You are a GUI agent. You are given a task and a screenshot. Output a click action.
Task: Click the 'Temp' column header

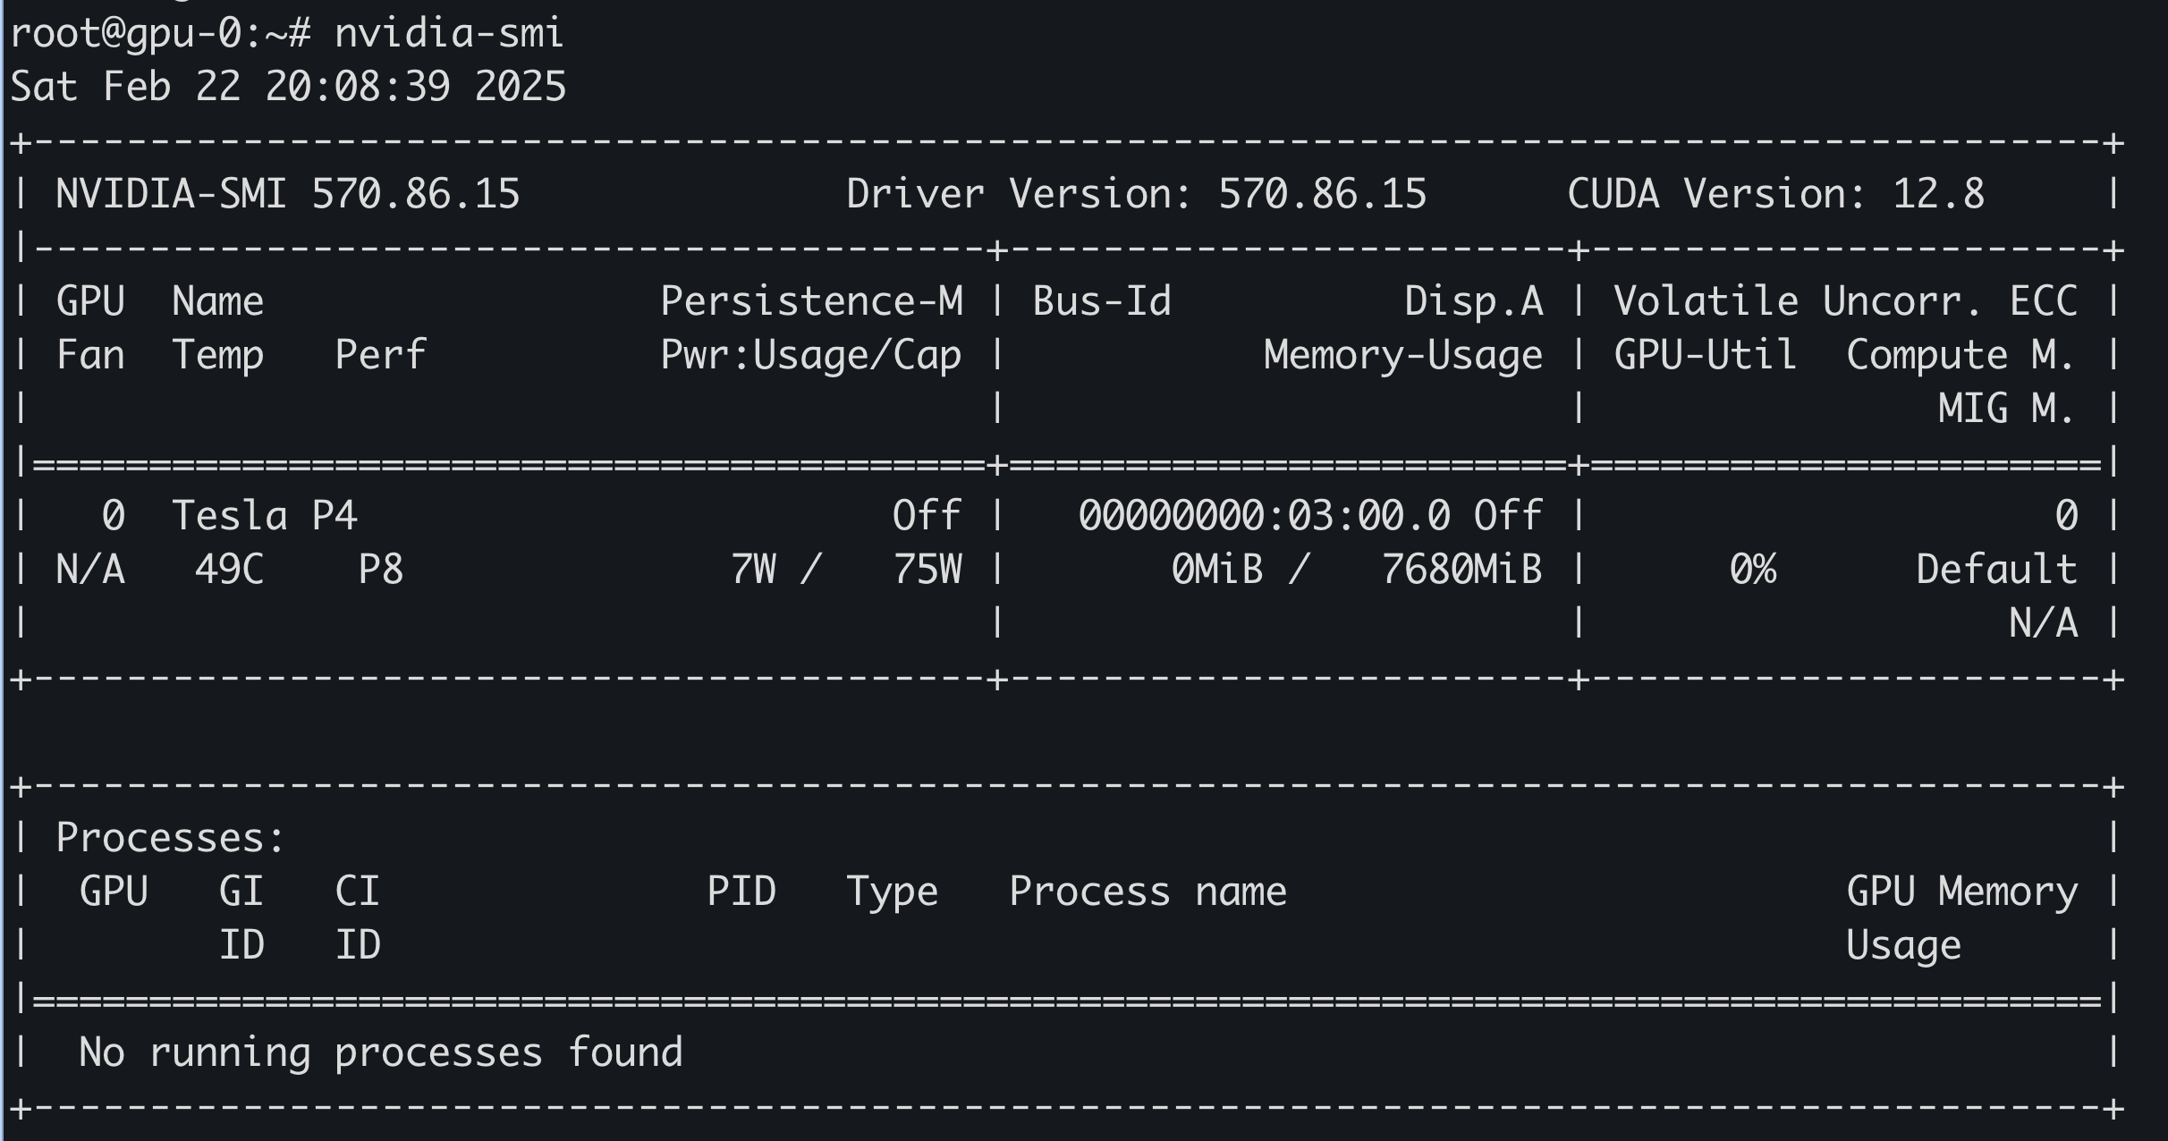217,356
